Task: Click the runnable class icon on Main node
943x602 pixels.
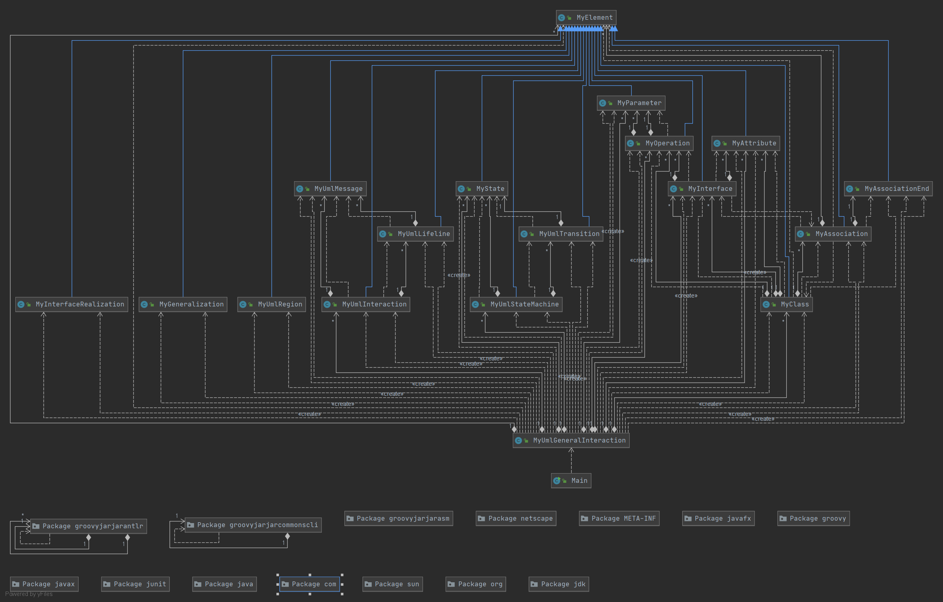Action: coord(557,480)
